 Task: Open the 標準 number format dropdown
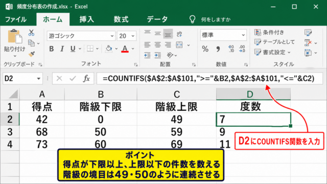pos(243,35)
